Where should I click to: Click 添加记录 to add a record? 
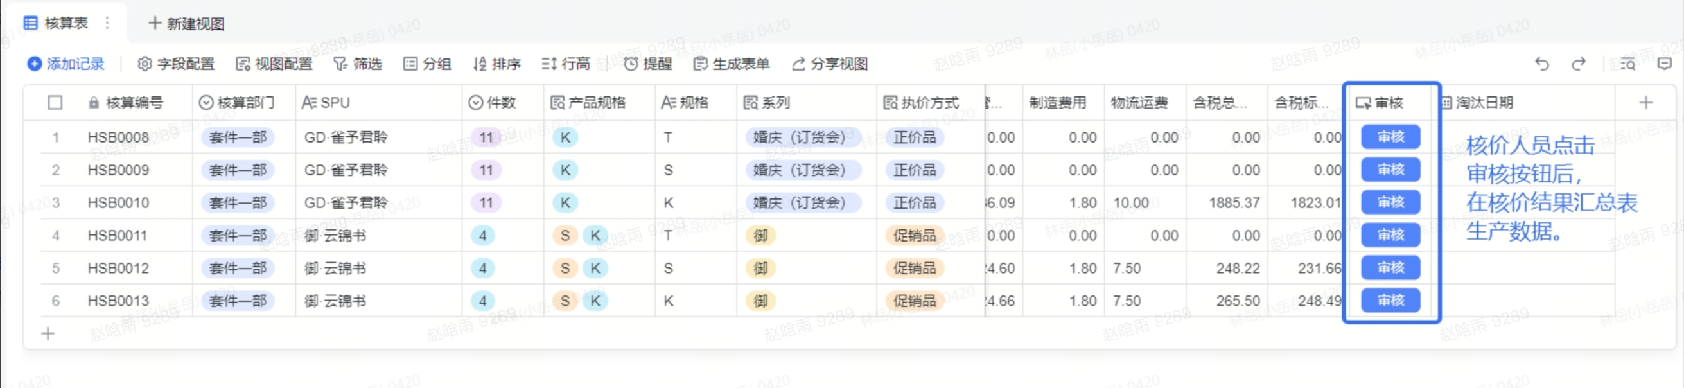click(66, 64)
